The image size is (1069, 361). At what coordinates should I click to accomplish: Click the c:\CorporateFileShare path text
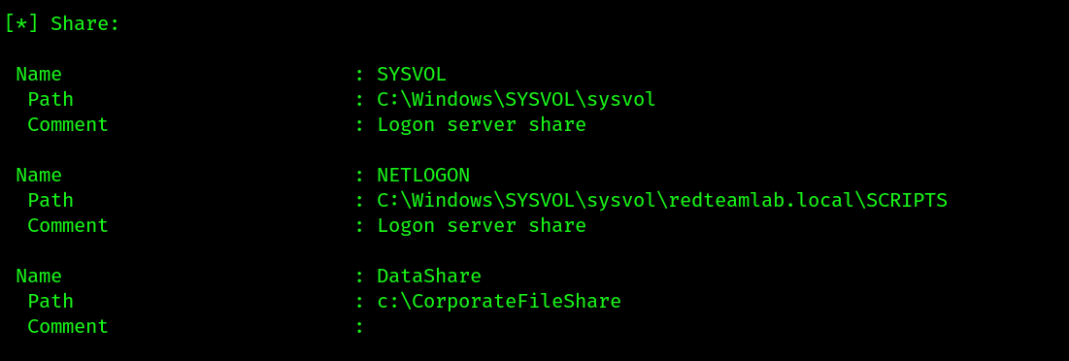click(x=499, y=301)
